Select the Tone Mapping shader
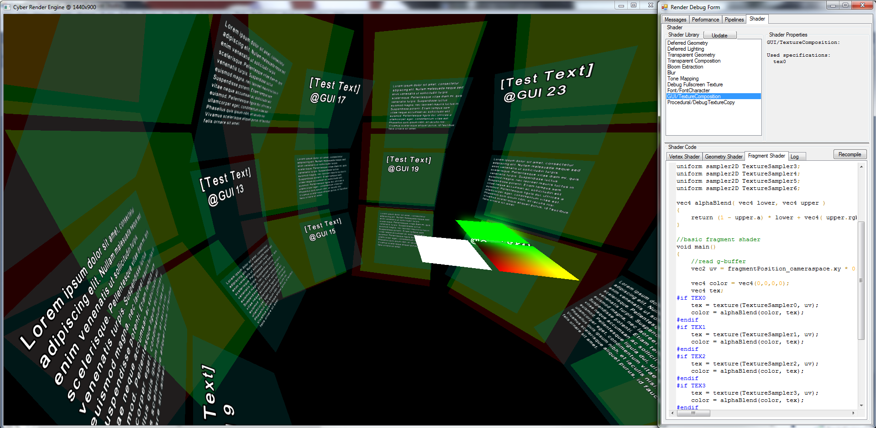The image size is (876, 428). tap(683, 79)
